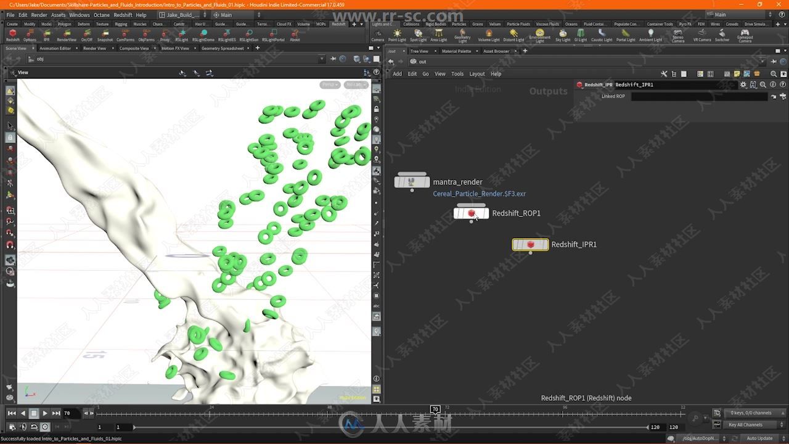Open the Persp viewport dropdown

click(330, 84)
